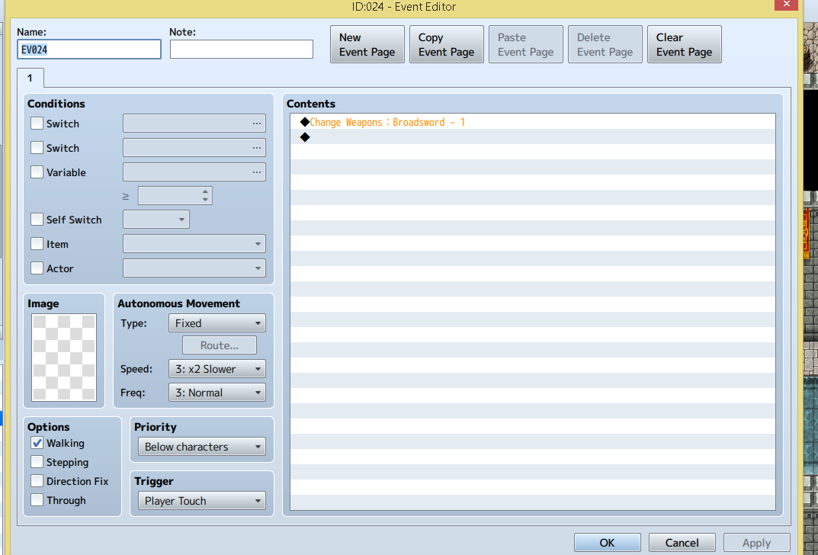Click the Route... button
Image resolution: width=818 pixels, height=555 pixels.
tap(219, 345)
